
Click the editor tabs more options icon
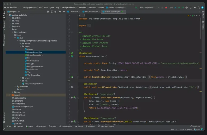click(x=200, y=12)
